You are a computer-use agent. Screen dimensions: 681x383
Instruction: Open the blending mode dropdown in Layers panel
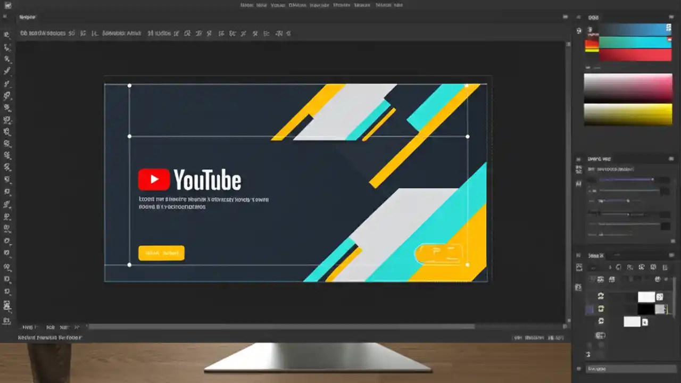coord(604,280)
